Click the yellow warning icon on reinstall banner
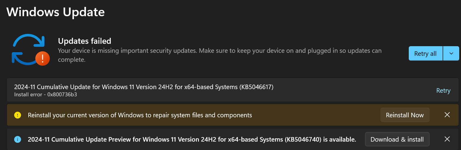Viewport: 461px width, 150px height. [x=18, y=115]
